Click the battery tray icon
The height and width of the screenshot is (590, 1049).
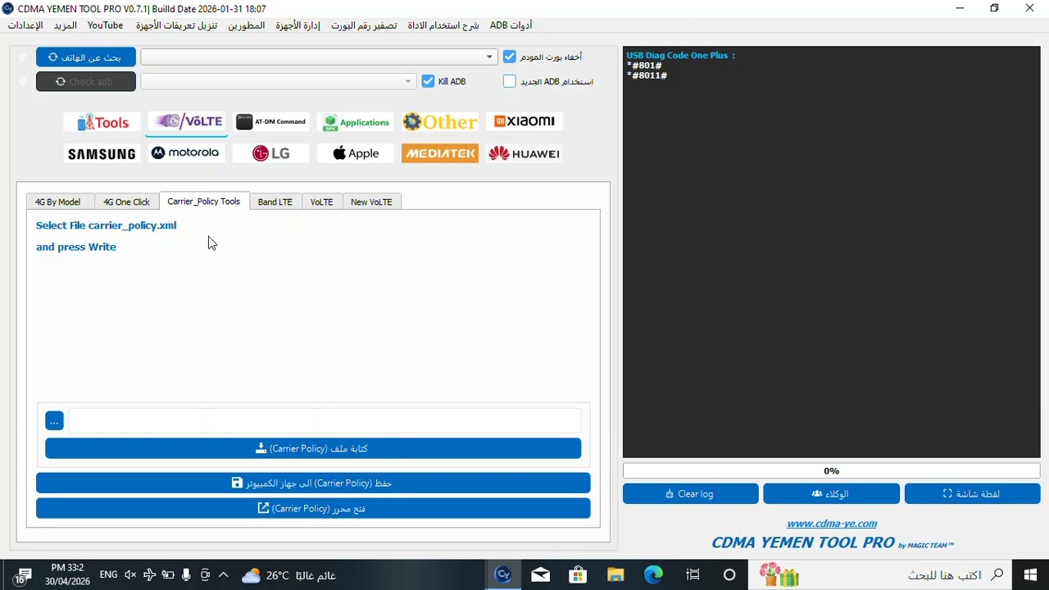[x=168, y=575]
